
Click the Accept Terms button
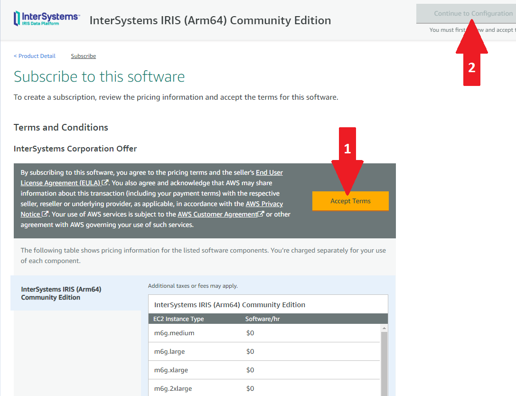pyautogui.click(x=350, y=201)
